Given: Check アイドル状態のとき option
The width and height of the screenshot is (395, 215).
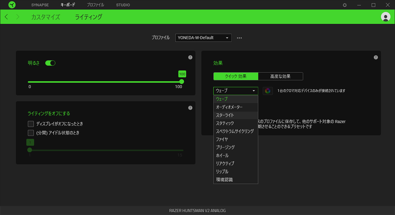Looking at the screenshot, I should click(31, 133).
